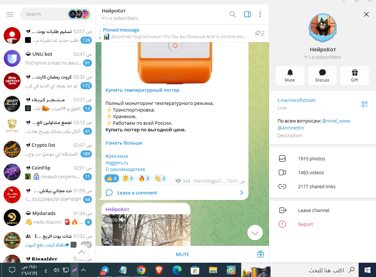Image resolution: width=376 pixels, height=277 pixels.
Task: Open Узнать больше link
Action: [124, 143]
